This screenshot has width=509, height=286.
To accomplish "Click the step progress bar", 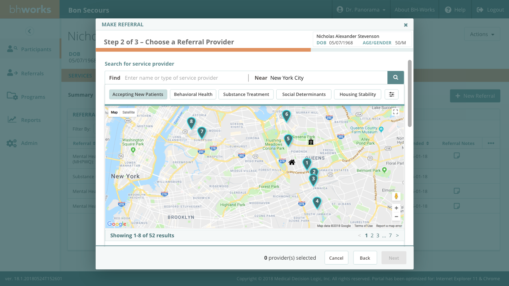I will [x=254, y=50].
